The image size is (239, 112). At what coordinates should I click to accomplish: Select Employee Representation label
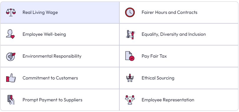click(x=168, y=100)
